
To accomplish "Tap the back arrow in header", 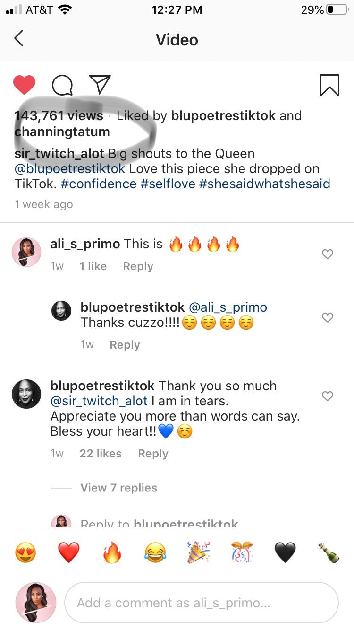I will pyautogui.click(x=19, y=39).
